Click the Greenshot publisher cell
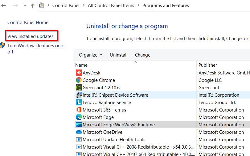 click(209, 88)
